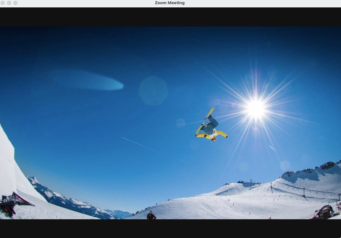Close the Zoom Meeting window
This screenshot has height=238, width=341.
(3, 3)
